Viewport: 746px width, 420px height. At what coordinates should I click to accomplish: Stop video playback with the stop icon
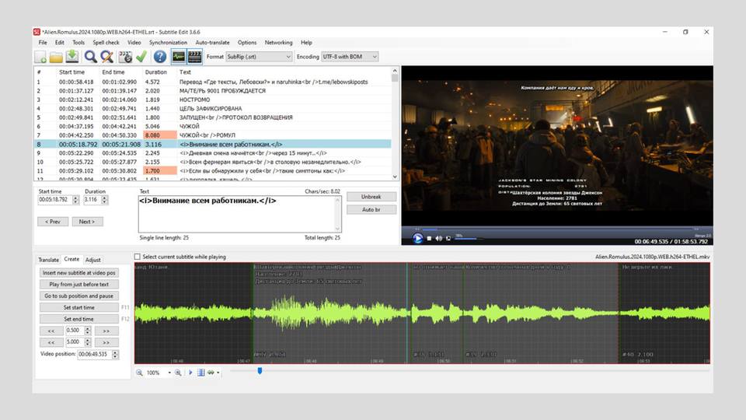click(429, 239)
